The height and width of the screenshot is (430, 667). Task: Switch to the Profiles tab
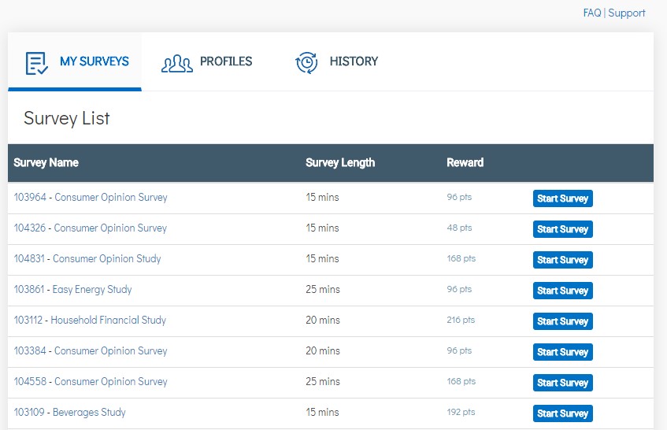[225, 61]
